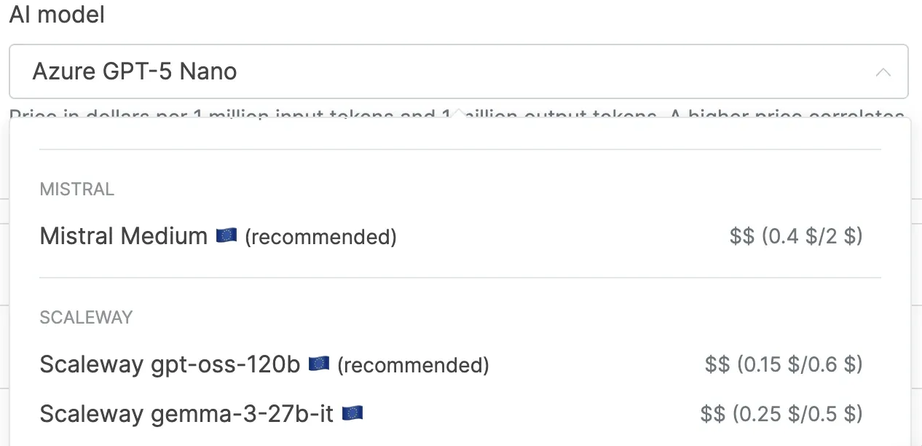Pick the Scaleway gemma-3-27b-it model
Screen dimensions: 922x446
point(186,414)
